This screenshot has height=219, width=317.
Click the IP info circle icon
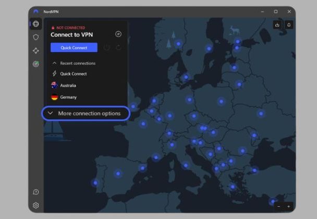[x=118, y=34]
